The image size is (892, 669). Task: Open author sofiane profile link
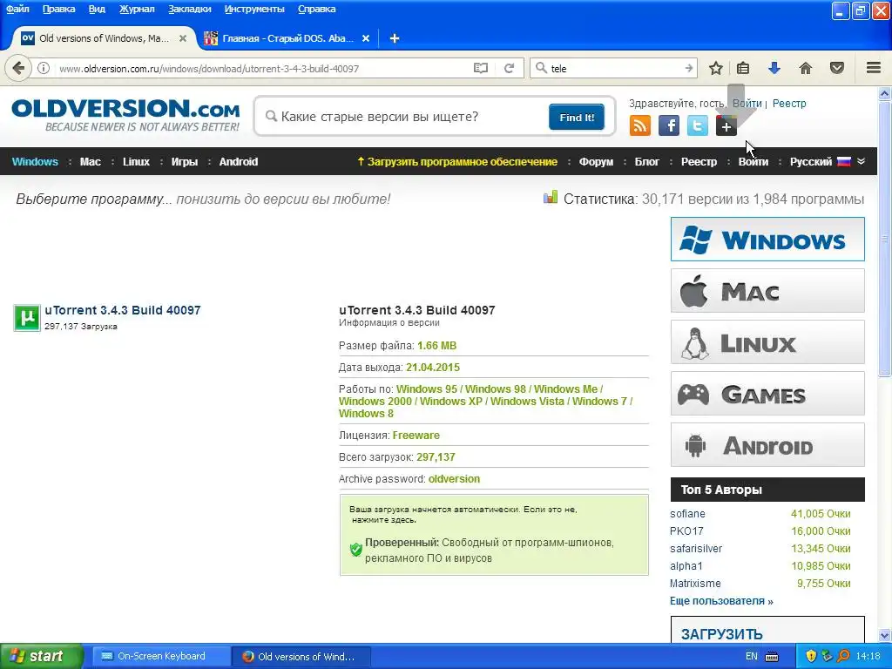point(687,514)
